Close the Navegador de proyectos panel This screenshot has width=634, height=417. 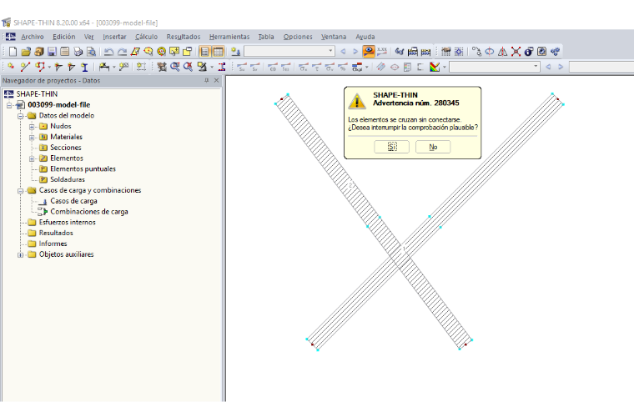(216, 80)
